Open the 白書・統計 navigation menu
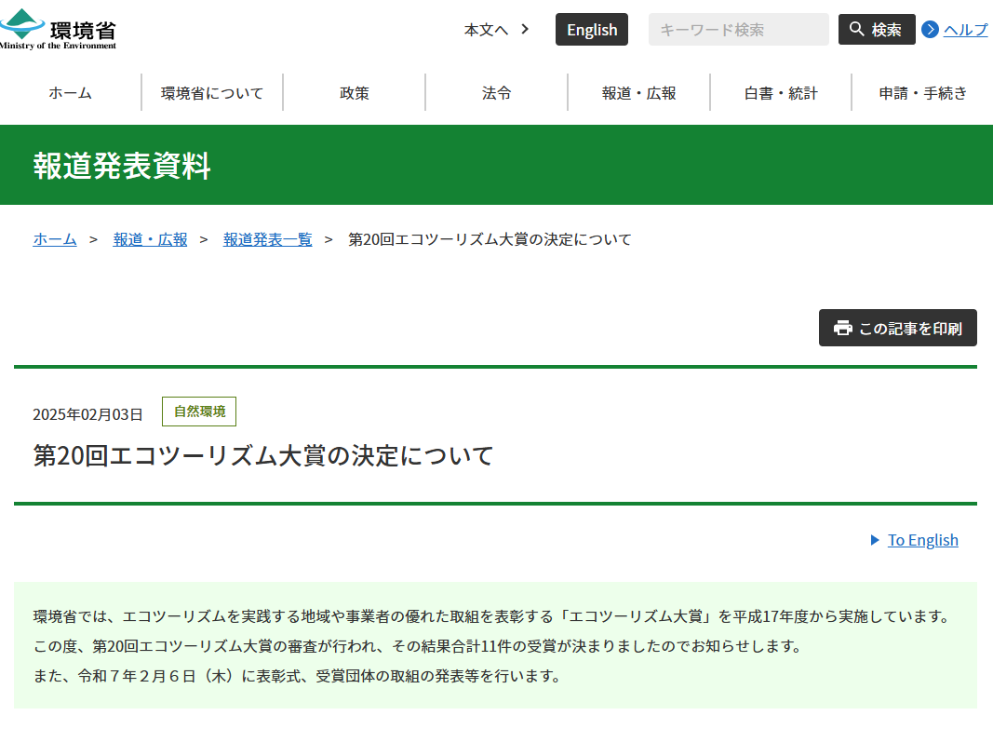Screen dimensions: 993x756 click(x=780, y=92)
